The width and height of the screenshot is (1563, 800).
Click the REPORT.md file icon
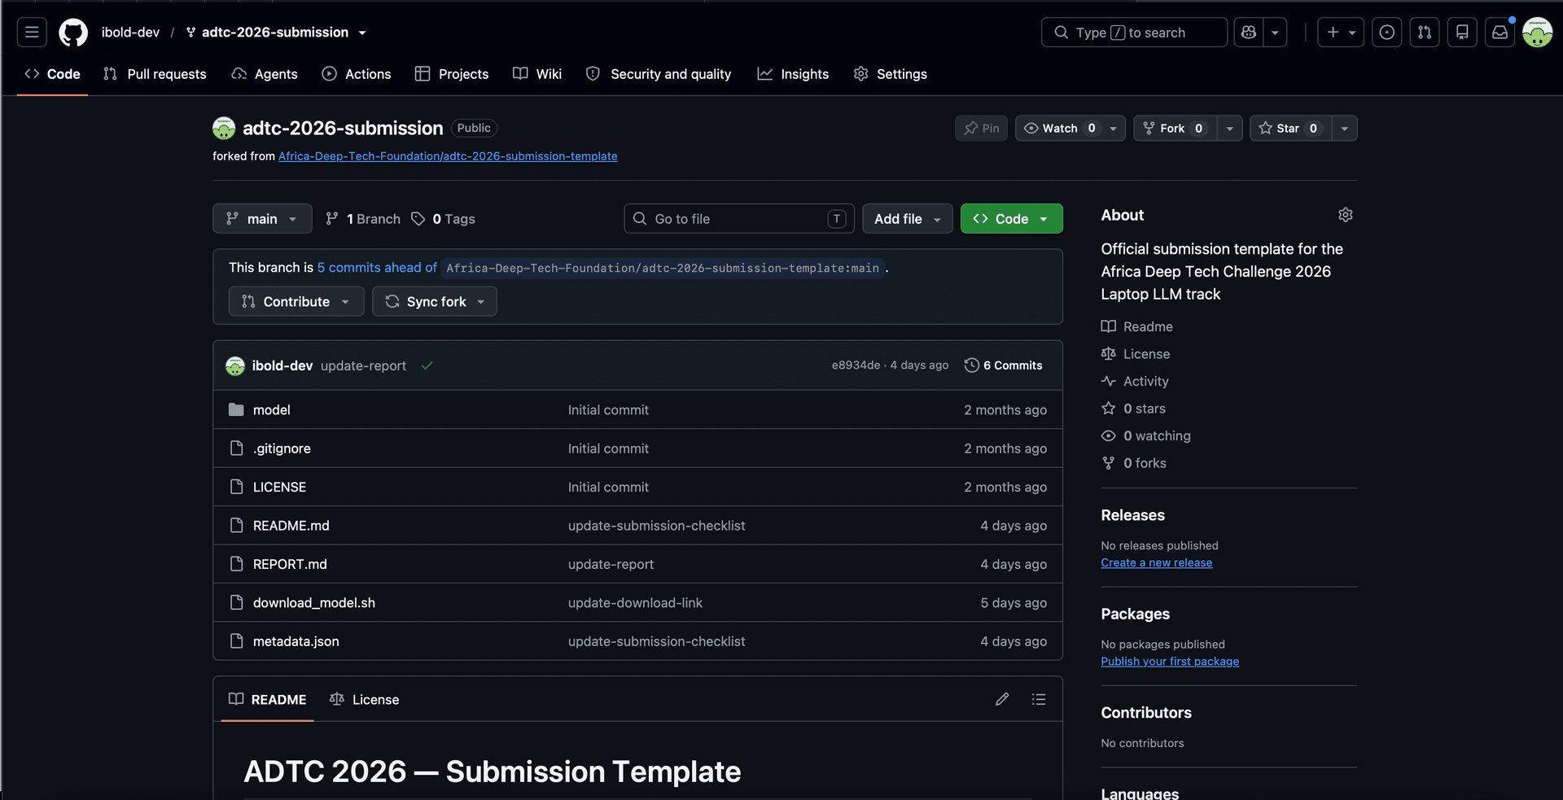tap(236, 564)
